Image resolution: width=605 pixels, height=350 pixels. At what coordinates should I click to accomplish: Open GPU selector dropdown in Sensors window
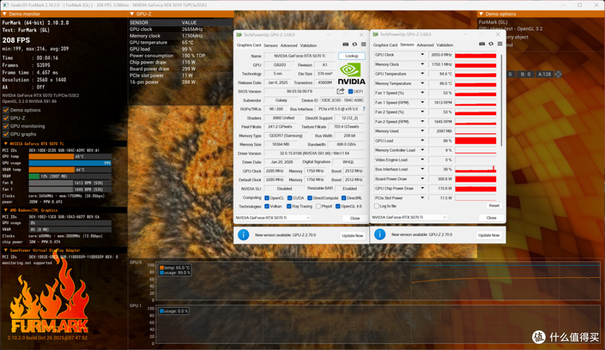coord(409,217)
